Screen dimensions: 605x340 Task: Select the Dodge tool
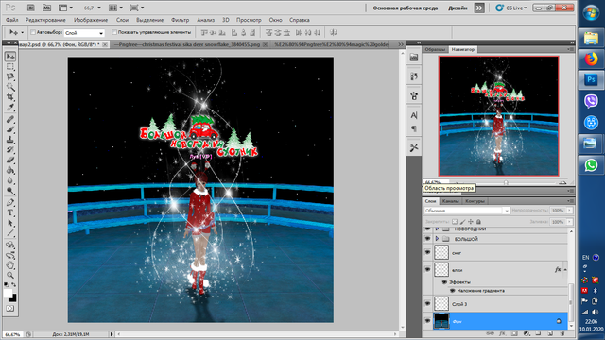(10, 190)
